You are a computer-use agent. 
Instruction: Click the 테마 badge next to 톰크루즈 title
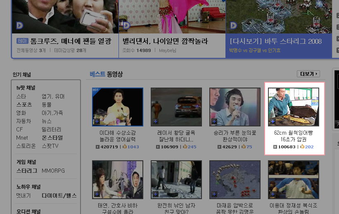tap(22, 41)
